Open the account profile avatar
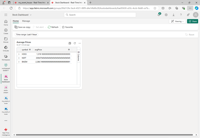Image resolution: width=200 pixels, height=138 pixels. pos(196,15)
